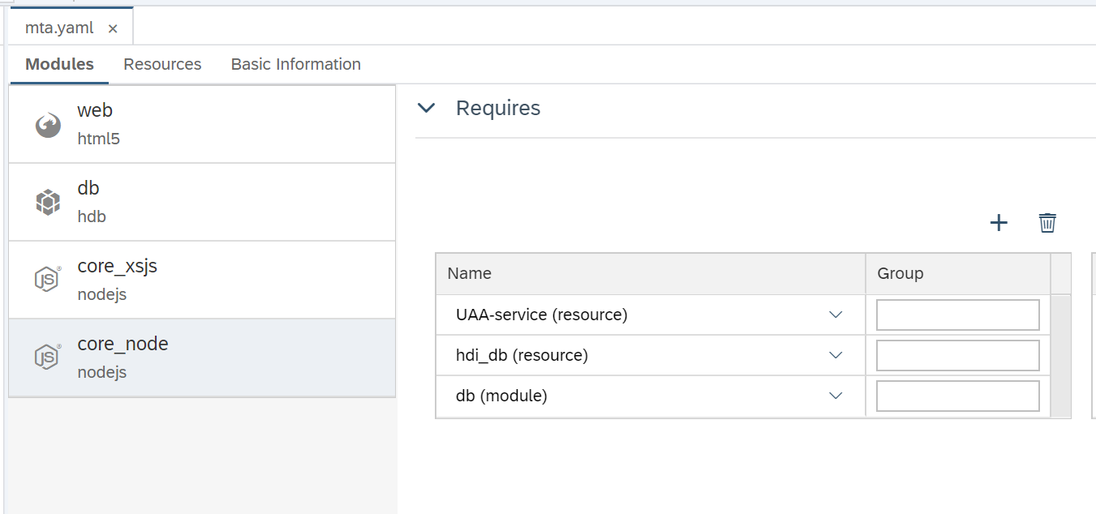This screenshot has height=514, width=1096.
Task: Click the Requires table vertical scrollbar
Action: [x=1060, y=356]
